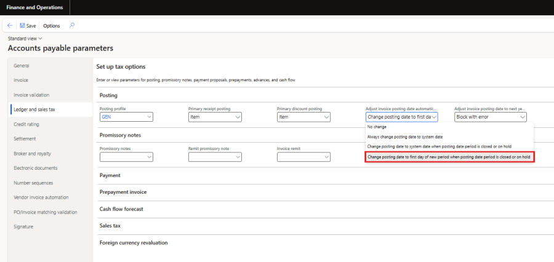Viewport: 554px width, 262px height.
Task: Click the Set up tax options heading
Action: click(121, 66)
